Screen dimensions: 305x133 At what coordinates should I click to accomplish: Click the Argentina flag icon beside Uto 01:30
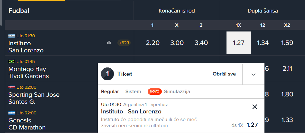click(x=12, y=36)
